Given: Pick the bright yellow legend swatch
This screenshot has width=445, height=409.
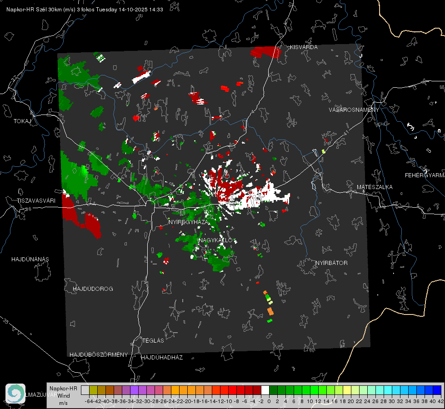Looking at the screenshot, I should 347,390.
